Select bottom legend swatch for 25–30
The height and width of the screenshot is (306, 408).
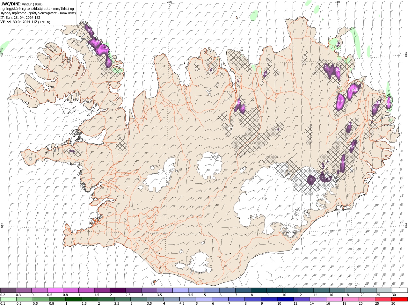tap(383, 299)
